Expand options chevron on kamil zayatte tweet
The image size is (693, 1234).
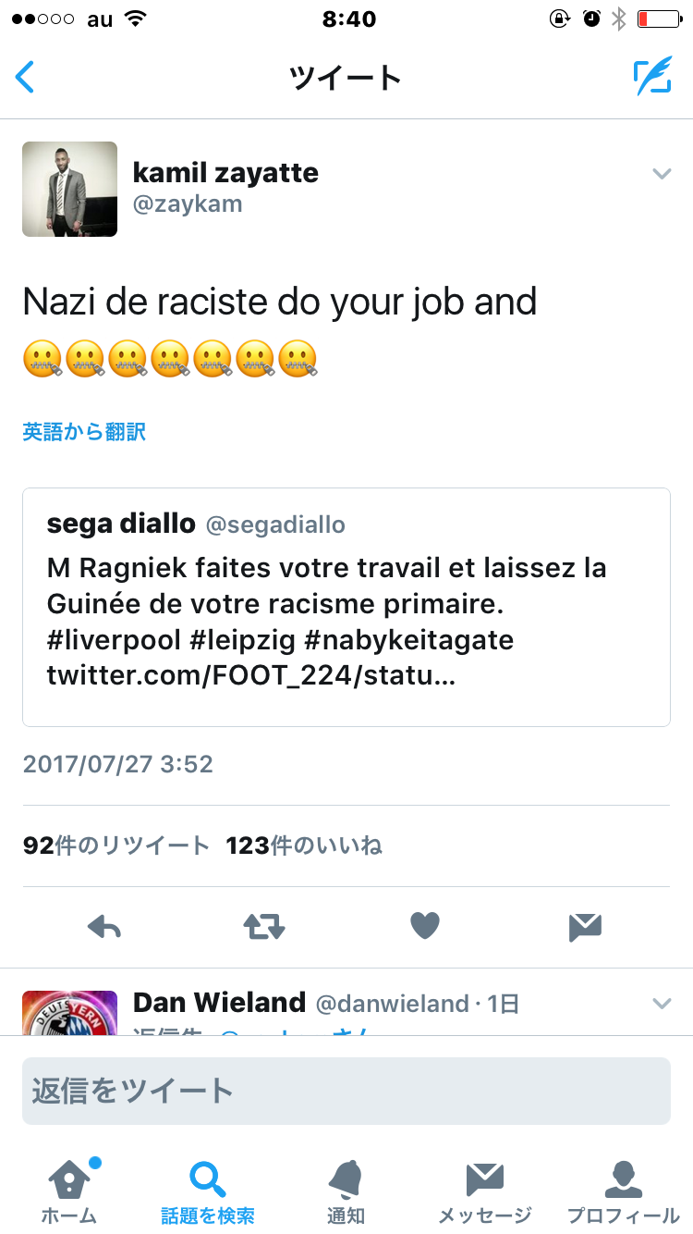tap(662, 174)
